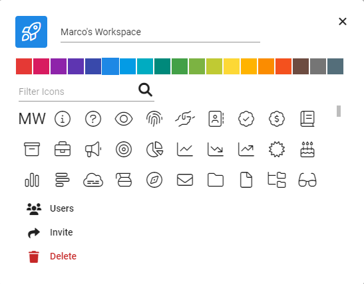
Task: Choose the briefcase icon
Action: coord(63,149)
